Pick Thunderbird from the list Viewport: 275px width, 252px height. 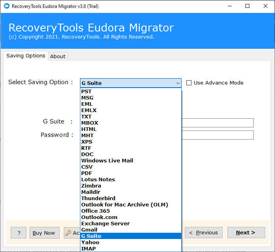click(x=131, y=199)
